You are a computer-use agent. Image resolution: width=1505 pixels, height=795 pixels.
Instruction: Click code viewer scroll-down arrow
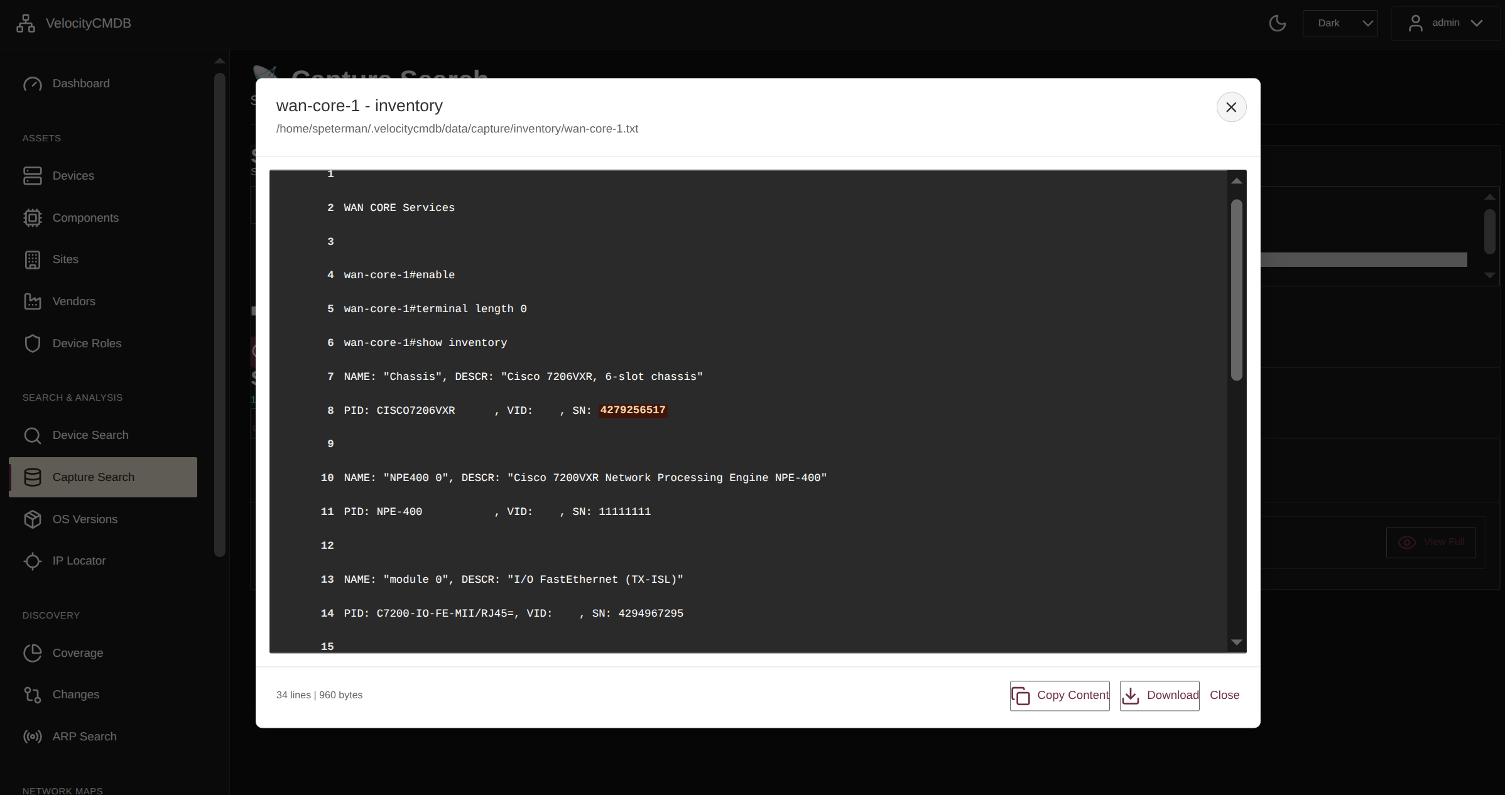click(x=1236, y=642)
